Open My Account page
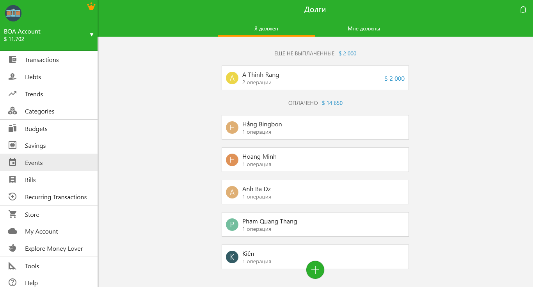Image resolution: width=533 pixels, height=287 pixels. pos(49,231)
